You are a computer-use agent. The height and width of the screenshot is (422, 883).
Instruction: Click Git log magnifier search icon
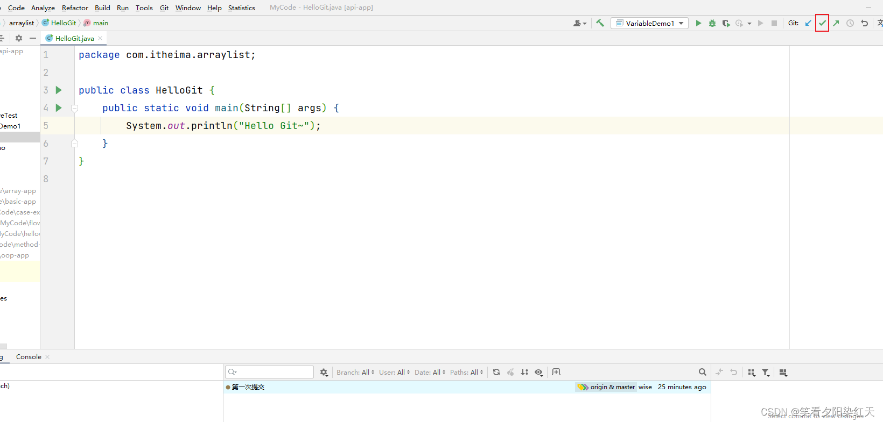(702, 372)
